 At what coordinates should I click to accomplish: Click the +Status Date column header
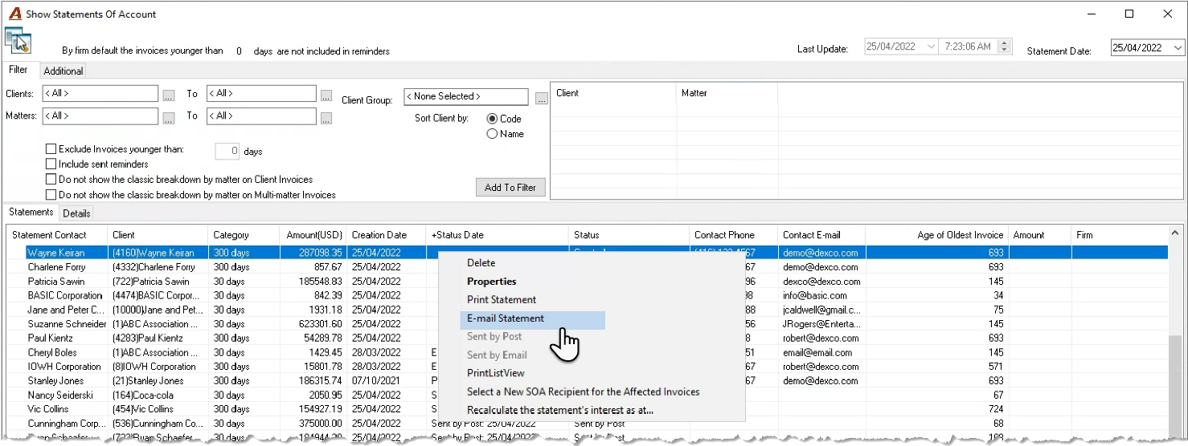pyautogui.click(x=497, y=235)
